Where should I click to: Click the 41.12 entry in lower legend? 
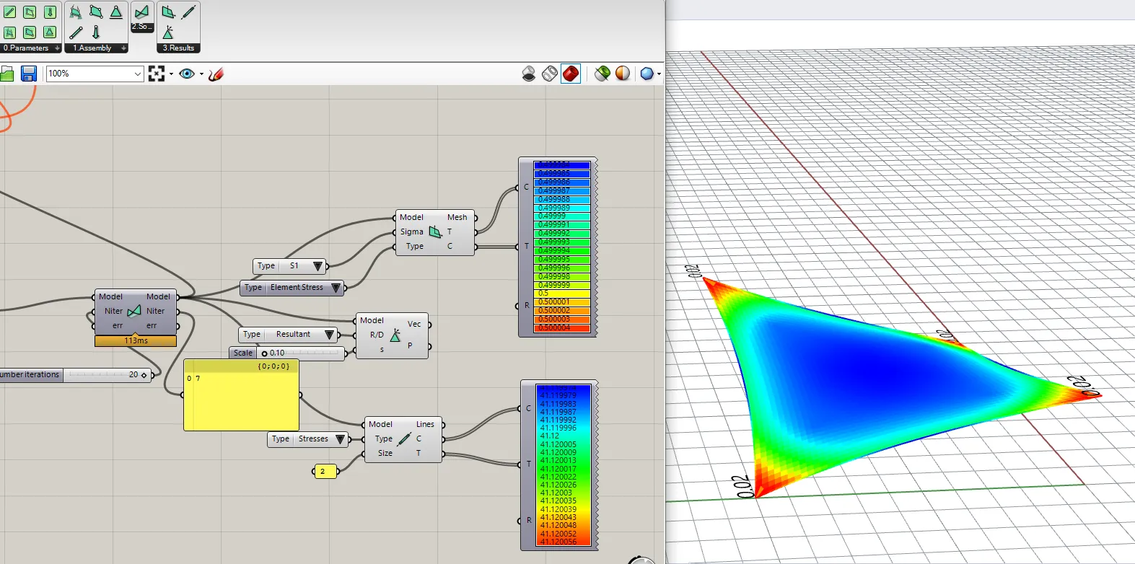[550, 436]
